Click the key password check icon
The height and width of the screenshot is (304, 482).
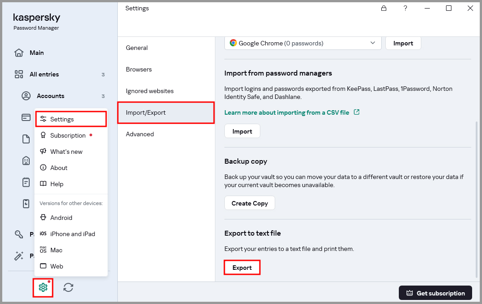click(x=19, y=234)
